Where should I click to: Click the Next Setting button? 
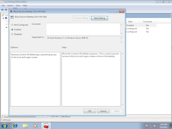click(x=99, y=18)
